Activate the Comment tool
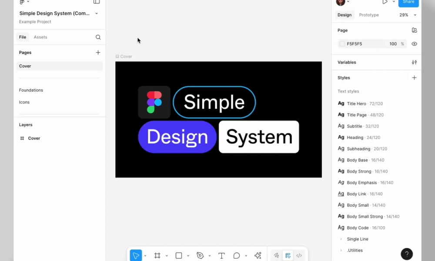The image size is (435, 261). pos(237,255)
